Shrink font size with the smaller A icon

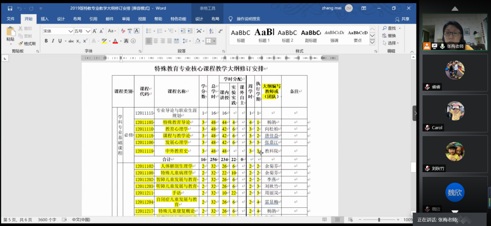102,31
